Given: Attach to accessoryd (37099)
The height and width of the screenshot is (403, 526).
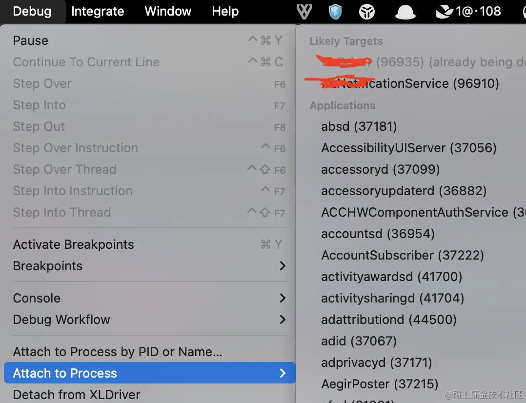Looking at the screenshot, I should point(411,169).
